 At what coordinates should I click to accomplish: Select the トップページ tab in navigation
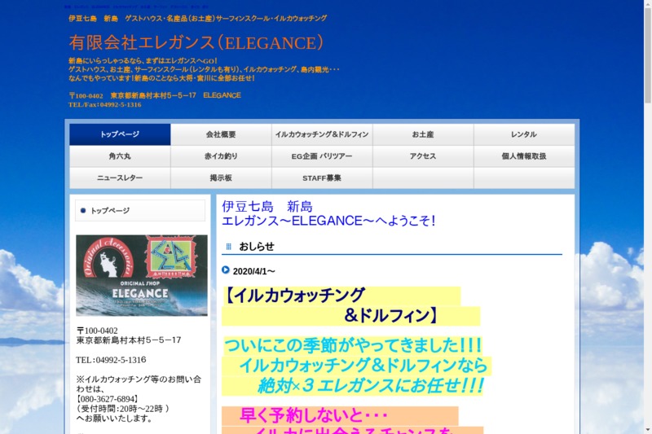(120, 134)
